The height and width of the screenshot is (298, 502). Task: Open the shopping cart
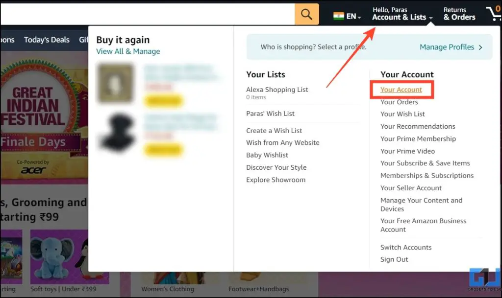(494, 14)
